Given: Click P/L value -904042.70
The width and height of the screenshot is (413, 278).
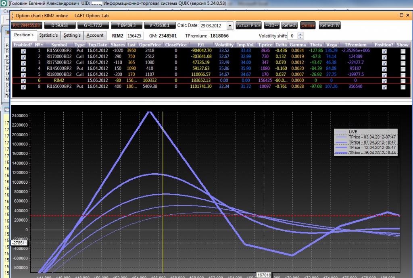Looking at the screenshot, I should point(201,50).
